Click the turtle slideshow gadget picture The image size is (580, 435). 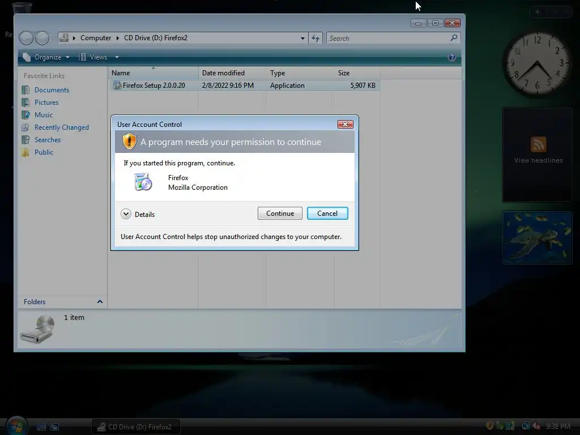pos(537,237)
